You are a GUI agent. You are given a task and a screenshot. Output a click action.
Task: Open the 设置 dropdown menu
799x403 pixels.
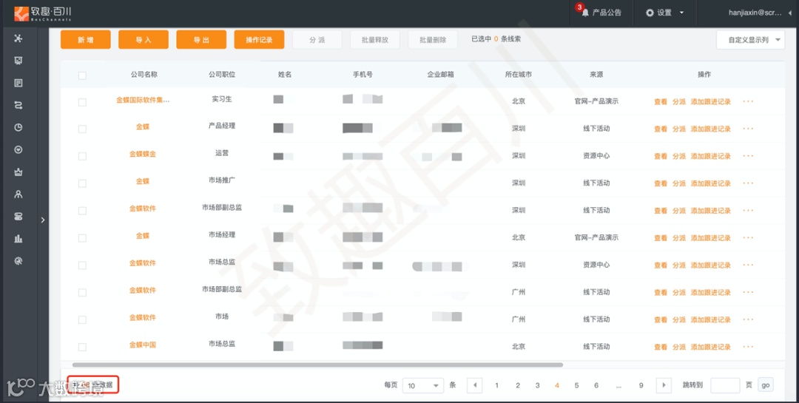(x=664, y=13)
